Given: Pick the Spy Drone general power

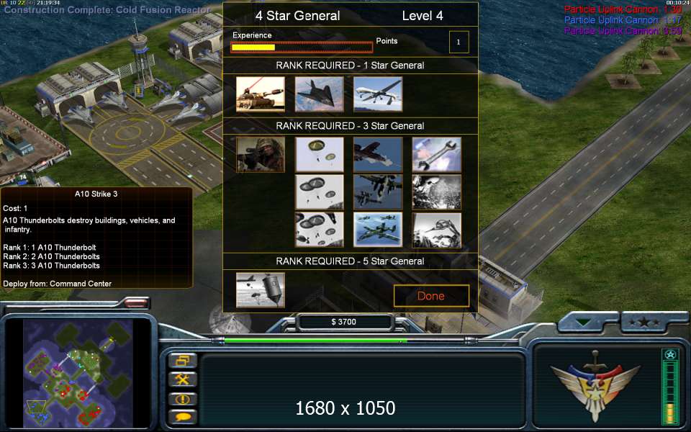Looking at the screenshot, I should pyautogui.click(x=378, y=94).
